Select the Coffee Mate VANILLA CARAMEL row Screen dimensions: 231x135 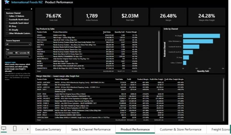[110, 117]
